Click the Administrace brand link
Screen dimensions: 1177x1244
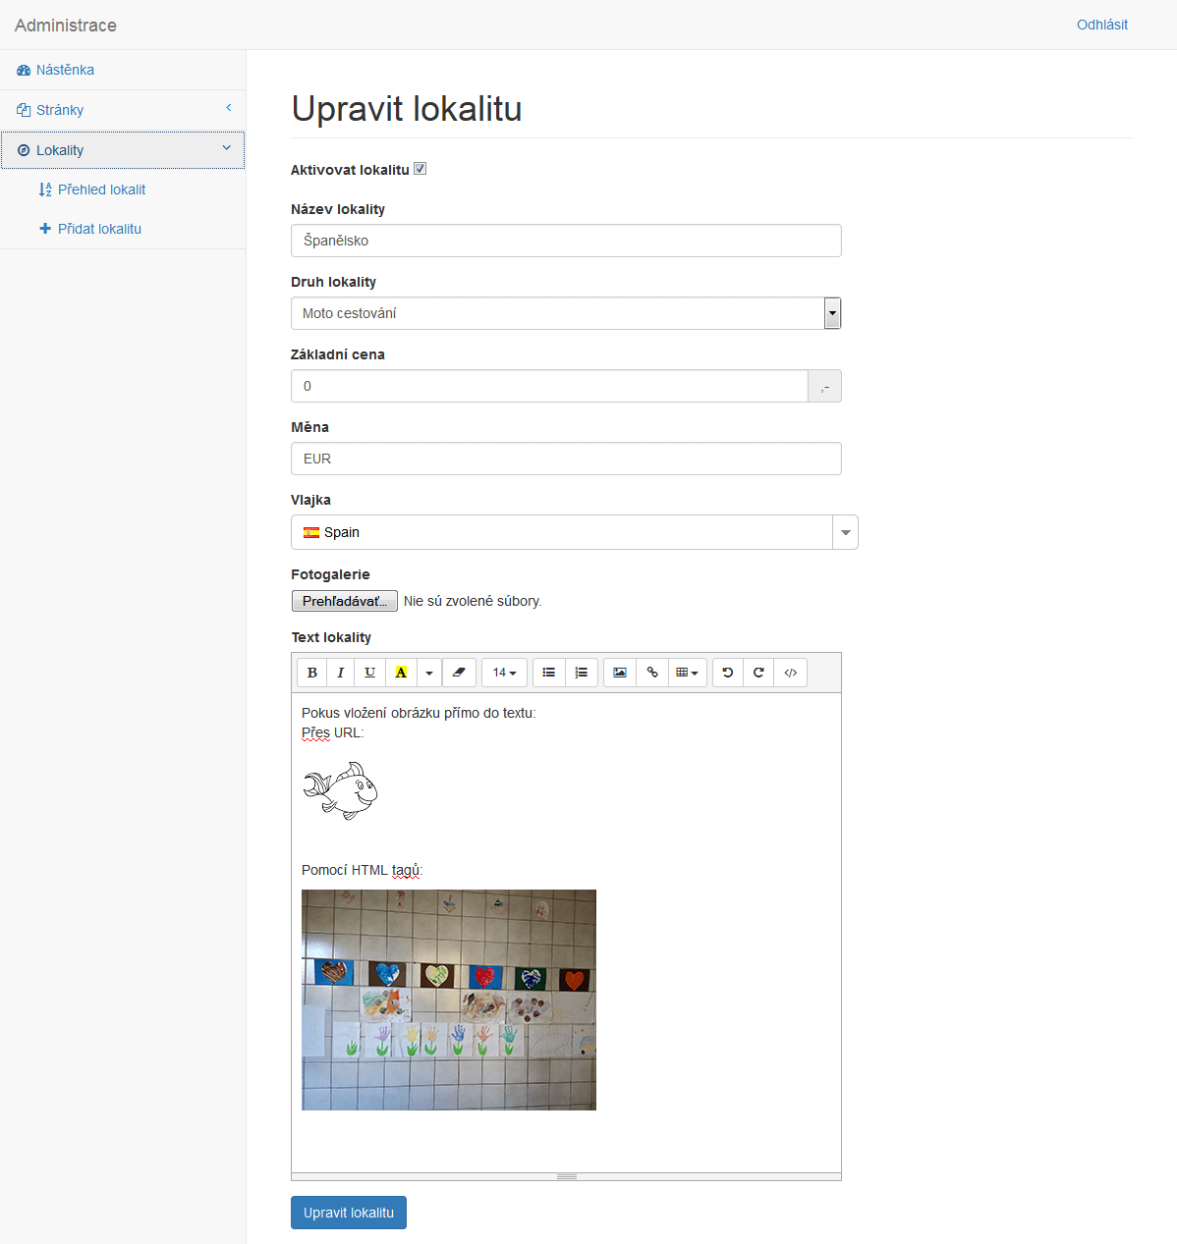click(66, 26)
